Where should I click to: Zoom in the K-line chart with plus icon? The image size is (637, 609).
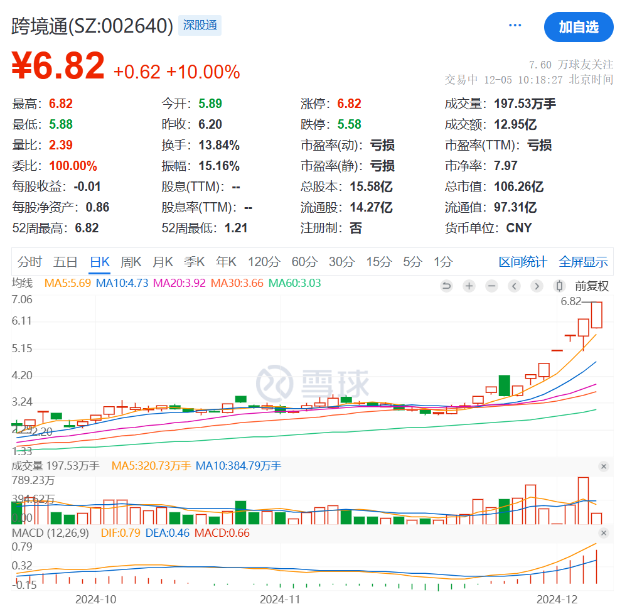[x=469, y=286]
